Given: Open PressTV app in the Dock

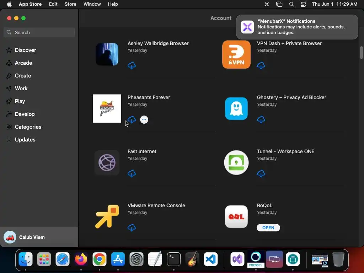Looking at the screenshot, I should pyautogui.click(x=256, y=259).
